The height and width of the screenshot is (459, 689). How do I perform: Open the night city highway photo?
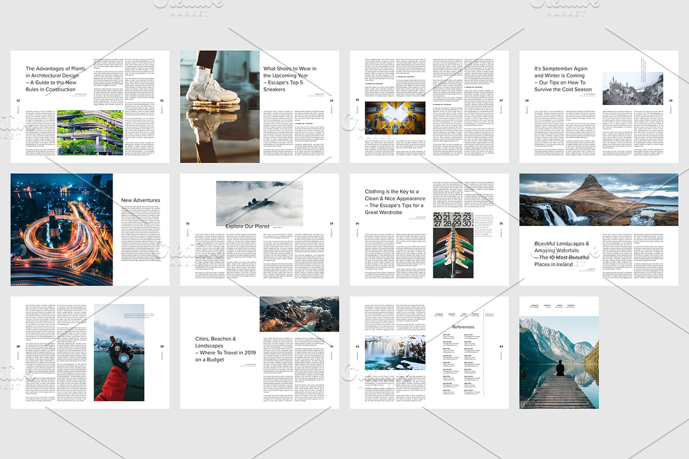pos(62,229)
